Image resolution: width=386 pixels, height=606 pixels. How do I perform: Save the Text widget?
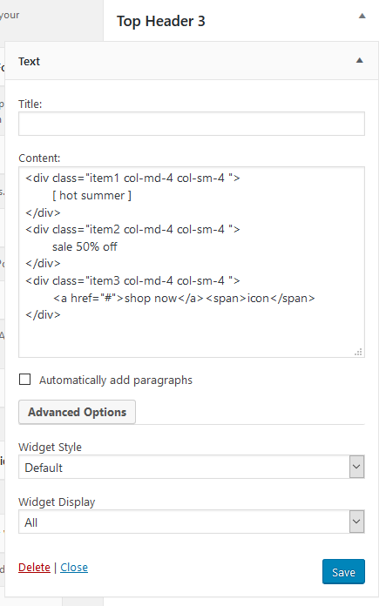[x=343, y=571]
